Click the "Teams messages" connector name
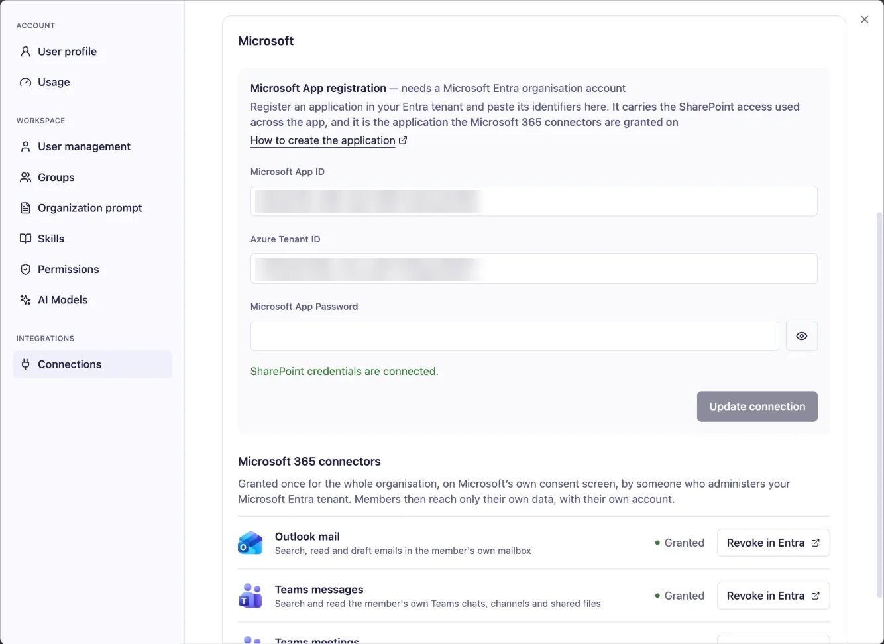This screenshot has height=644, width=884. pyautogui.click(x=319, y=590)
